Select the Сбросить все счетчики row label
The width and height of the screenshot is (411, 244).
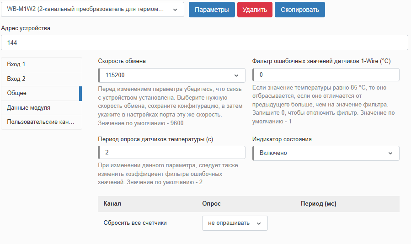135,223
